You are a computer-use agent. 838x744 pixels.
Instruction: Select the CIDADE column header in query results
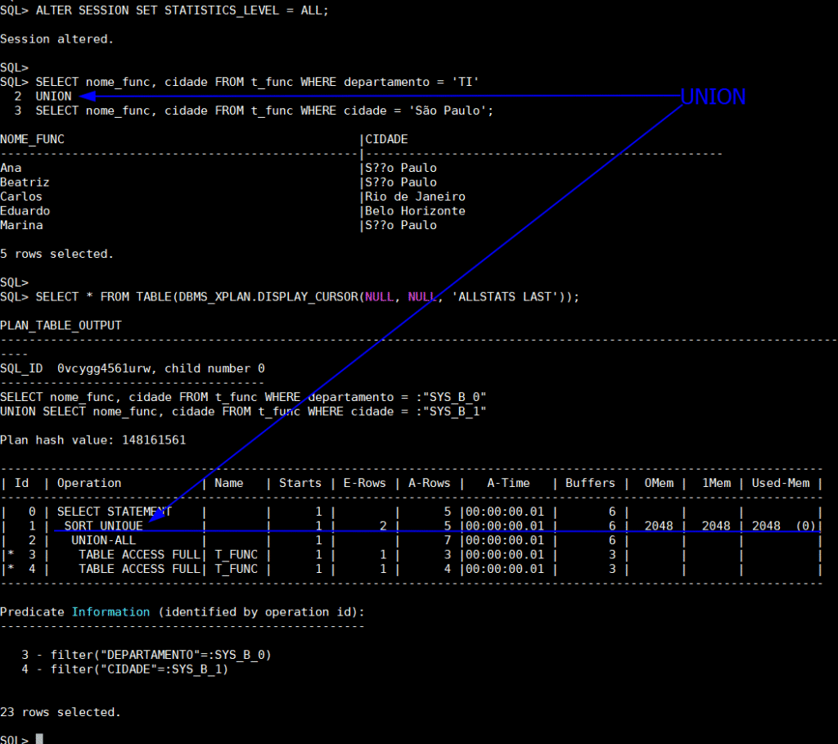386,139
